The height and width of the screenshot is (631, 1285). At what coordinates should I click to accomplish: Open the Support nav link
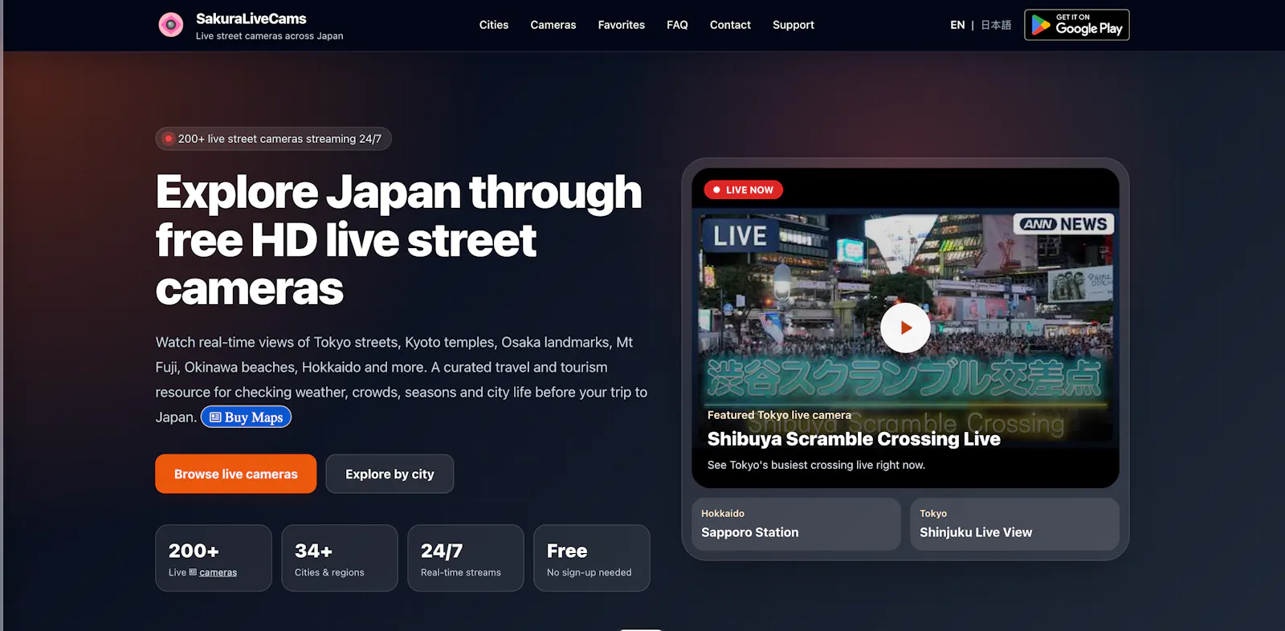(793, 25)
